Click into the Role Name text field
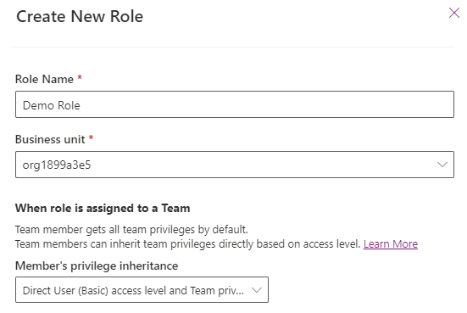Viewport: 467px width, 313px height. 235,104
